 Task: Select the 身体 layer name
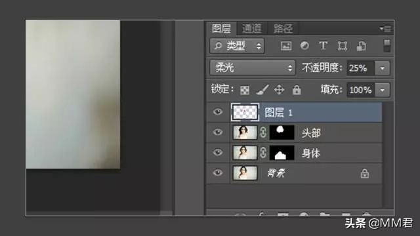tap(311, 153)
